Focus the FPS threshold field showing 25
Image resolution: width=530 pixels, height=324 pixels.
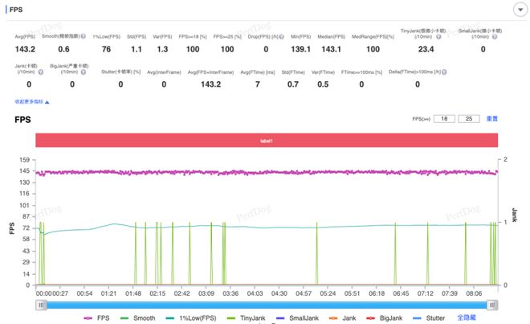tap(468, 119)
